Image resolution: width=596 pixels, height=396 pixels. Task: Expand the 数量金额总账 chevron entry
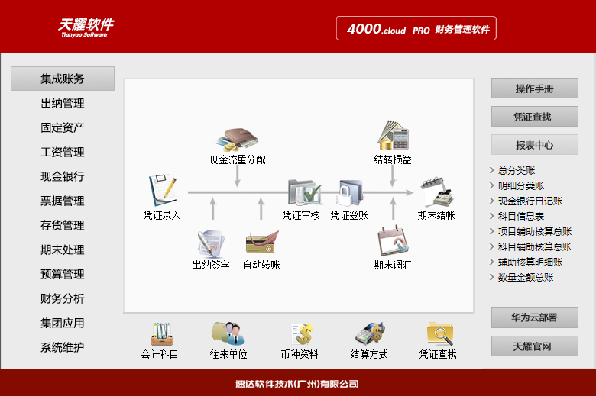point(521,277)
